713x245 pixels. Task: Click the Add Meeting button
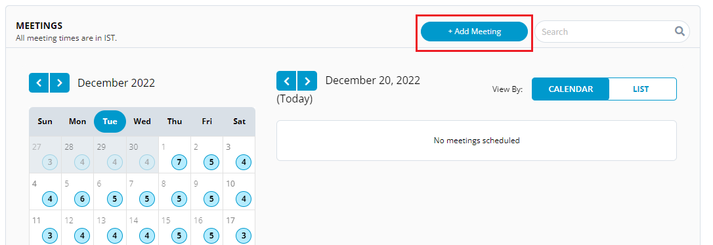[474, 32]
